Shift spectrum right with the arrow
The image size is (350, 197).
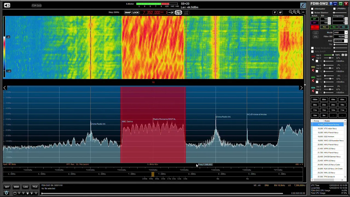[x=301, y=88]
